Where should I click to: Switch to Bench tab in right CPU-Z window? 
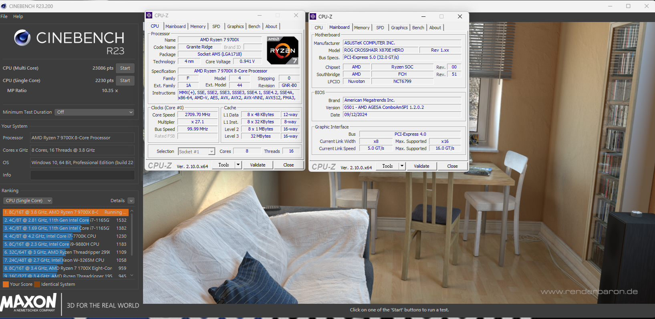point(418,28)
